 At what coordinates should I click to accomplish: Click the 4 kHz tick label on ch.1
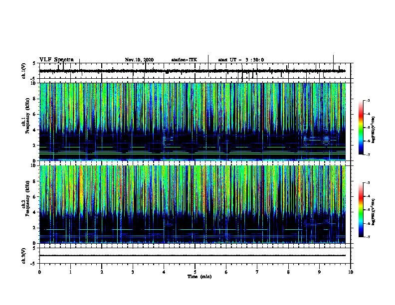34,130
